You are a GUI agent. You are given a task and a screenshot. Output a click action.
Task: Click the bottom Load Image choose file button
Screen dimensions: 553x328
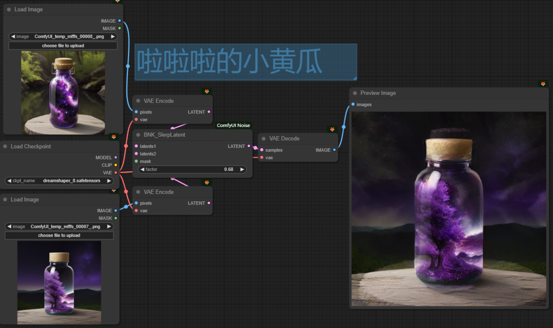[x=59, y=235]
